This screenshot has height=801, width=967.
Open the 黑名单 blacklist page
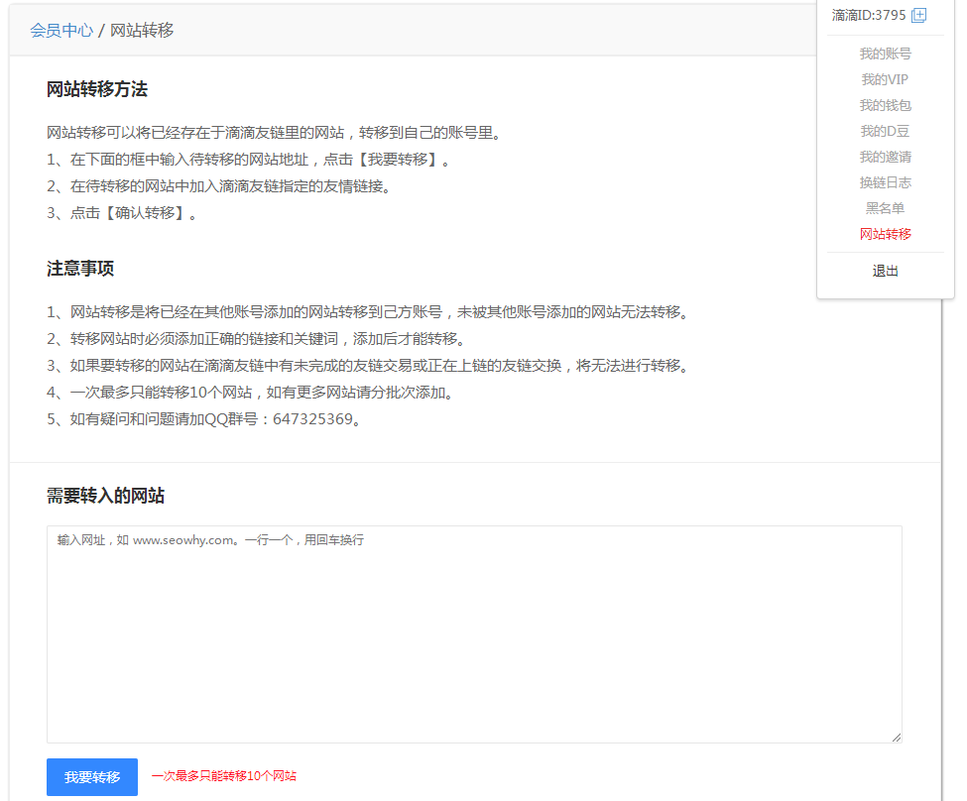click(885, 207)
